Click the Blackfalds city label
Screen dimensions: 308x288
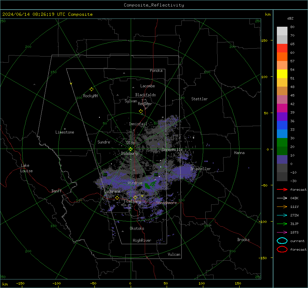145,95
